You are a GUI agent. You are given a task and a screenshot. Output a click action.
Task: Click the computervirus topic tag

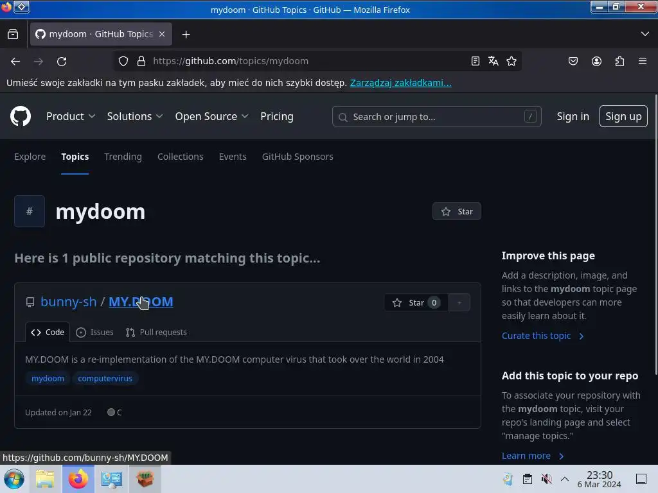(105, 379)
